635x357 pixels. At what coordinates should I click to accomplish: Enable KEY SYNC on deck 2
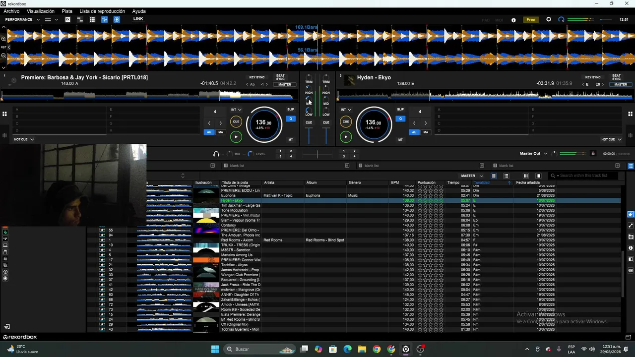click(593, 77)
